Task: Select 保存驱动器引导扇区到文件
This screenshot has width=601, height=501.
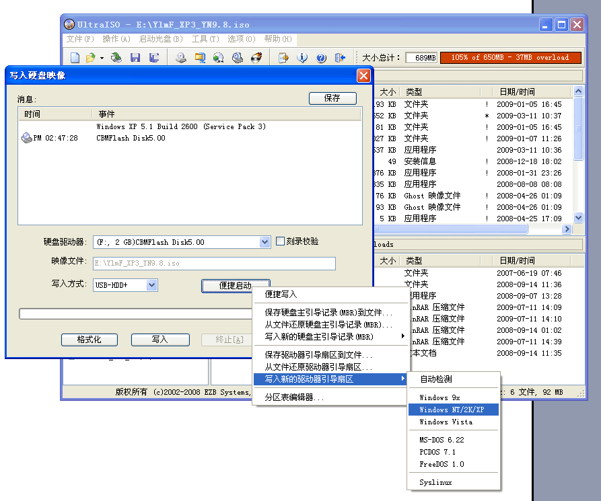Action: coord(330,355)
